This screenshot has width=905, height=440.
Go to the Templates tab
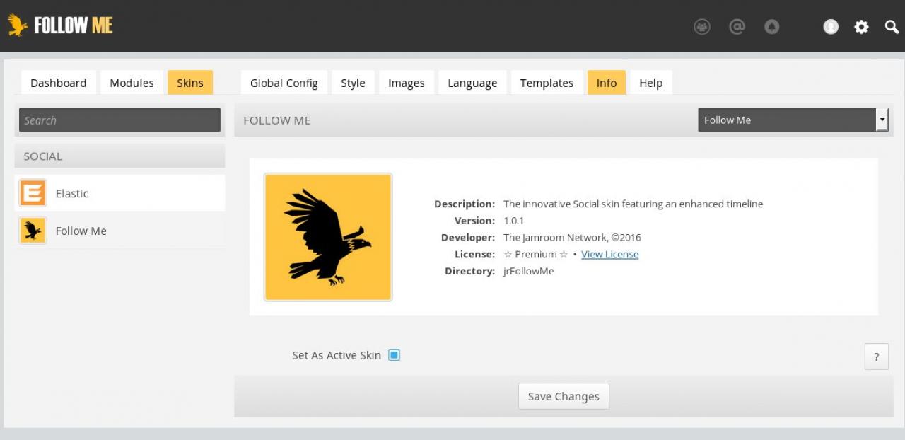click(547, 83)
